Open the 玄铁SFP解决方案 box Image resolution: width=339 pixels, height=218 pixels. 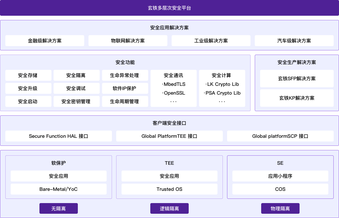297,79
